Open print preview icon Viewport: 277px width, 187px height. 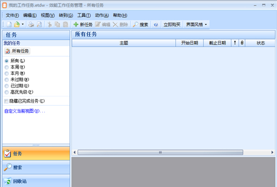point(39,24)
